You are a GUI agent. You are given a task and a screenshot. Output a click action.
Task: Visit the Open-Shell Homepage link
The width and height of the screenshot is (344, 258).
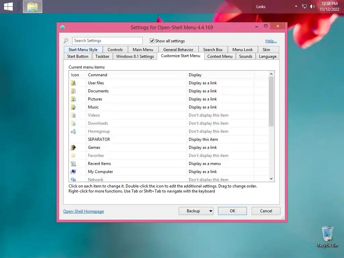[x=84, y=211]
